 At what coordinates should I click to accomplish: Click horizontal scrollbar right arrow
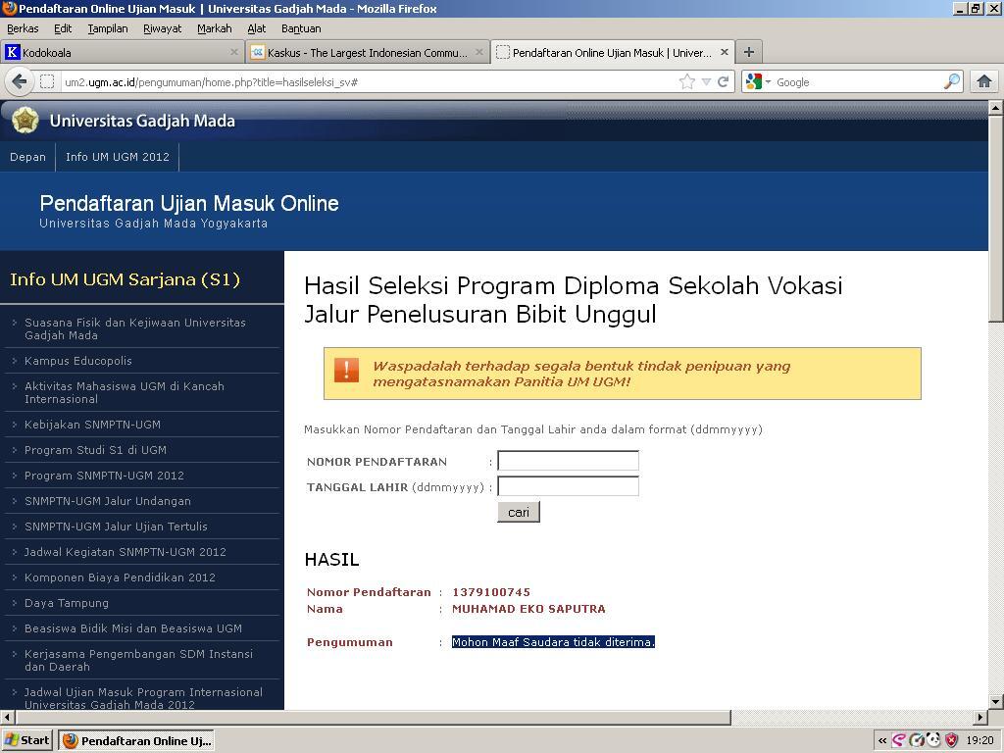point(980,717)
